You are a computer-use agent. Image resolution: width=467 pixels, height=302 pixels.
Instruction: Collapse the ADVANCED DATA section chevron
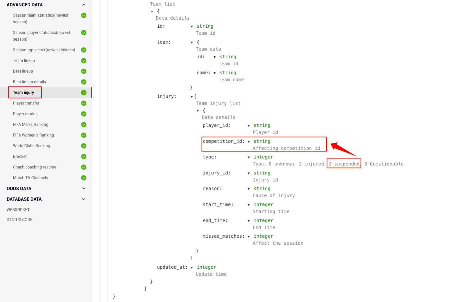click(x=84, y=5)
